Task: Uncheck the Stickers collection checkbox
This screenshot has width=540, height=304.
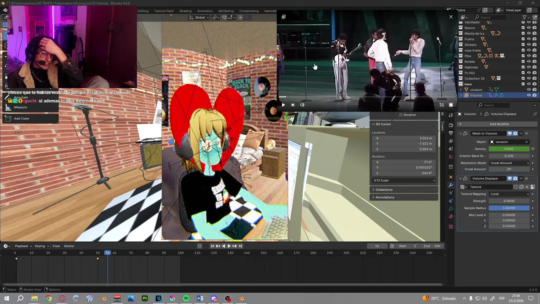Action: click(x=523, y=45)
